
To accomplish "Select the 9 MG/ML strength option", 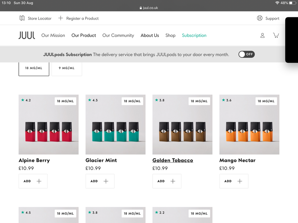I will pos(66,68).
